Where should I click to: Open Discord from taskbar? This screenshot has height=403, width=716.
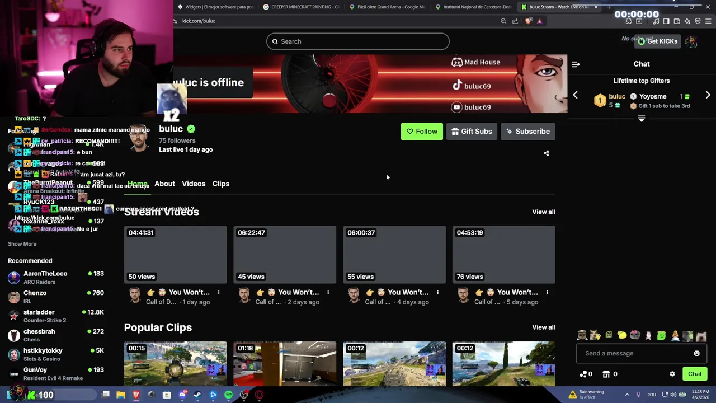[182, 395]
